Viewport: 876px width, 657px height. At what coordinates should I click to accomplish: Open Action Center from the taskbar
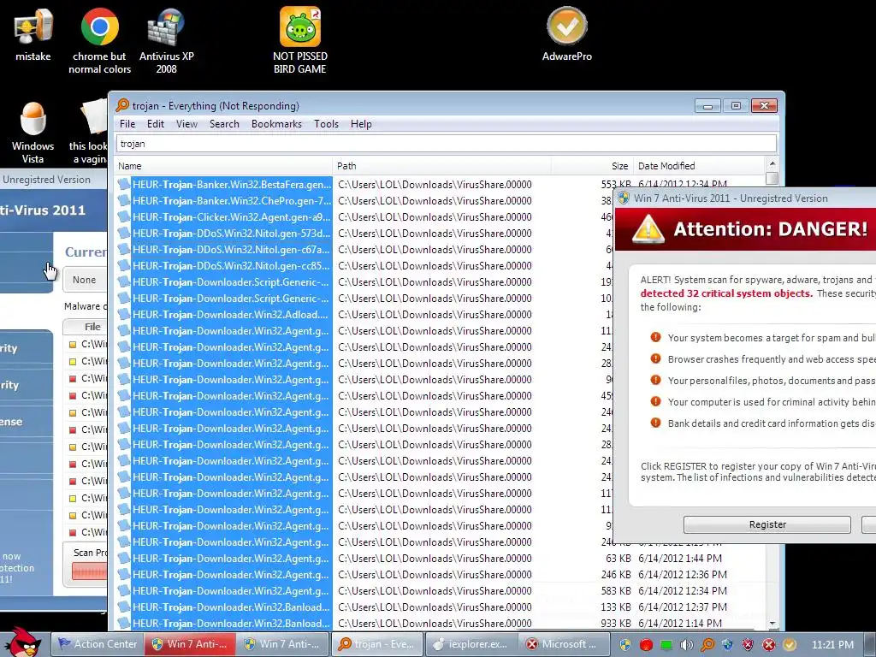pos(98,644)
